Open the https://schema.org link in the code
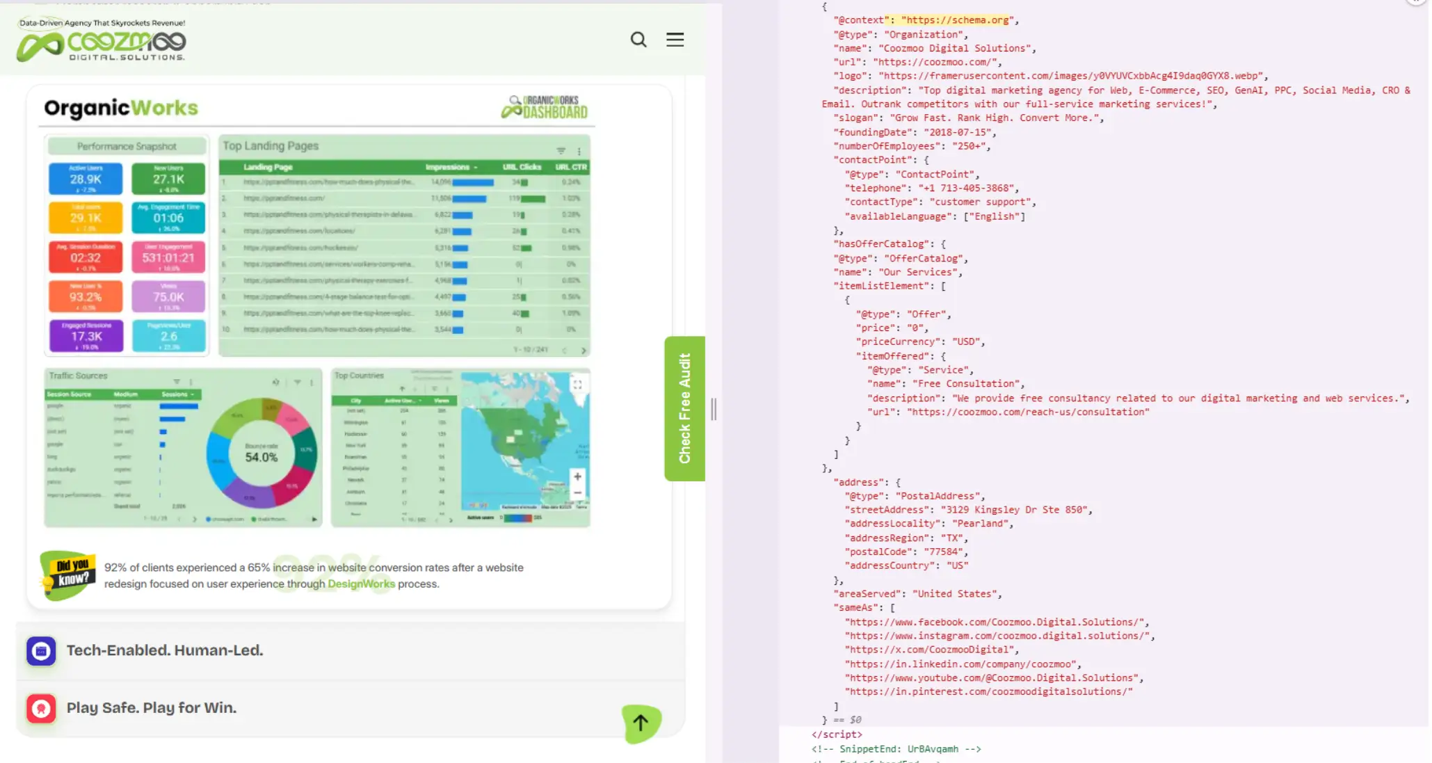This screenshot has width=1432, height=763. pyautogui.click(x=958, y=20)
